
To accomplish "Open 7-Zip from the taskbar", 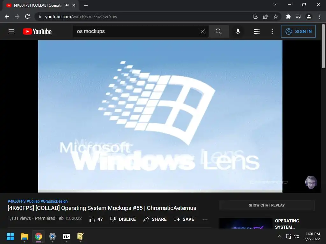I will point(66,236).
